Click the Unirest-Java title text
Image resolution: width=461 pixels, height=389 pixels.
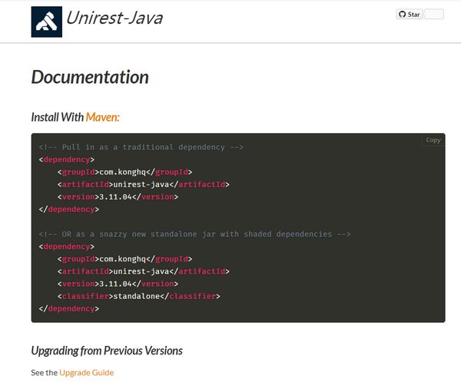(114, 18)
